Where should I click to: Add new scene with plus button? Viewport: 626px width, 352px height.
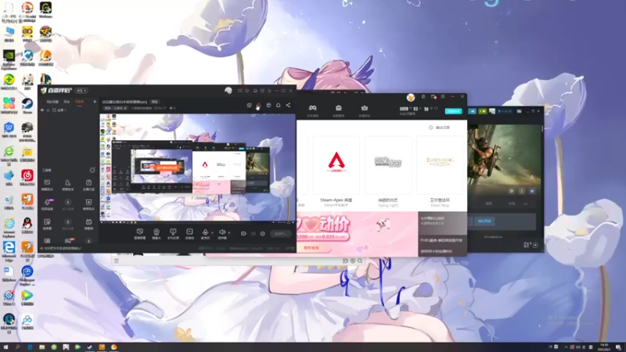95,102
